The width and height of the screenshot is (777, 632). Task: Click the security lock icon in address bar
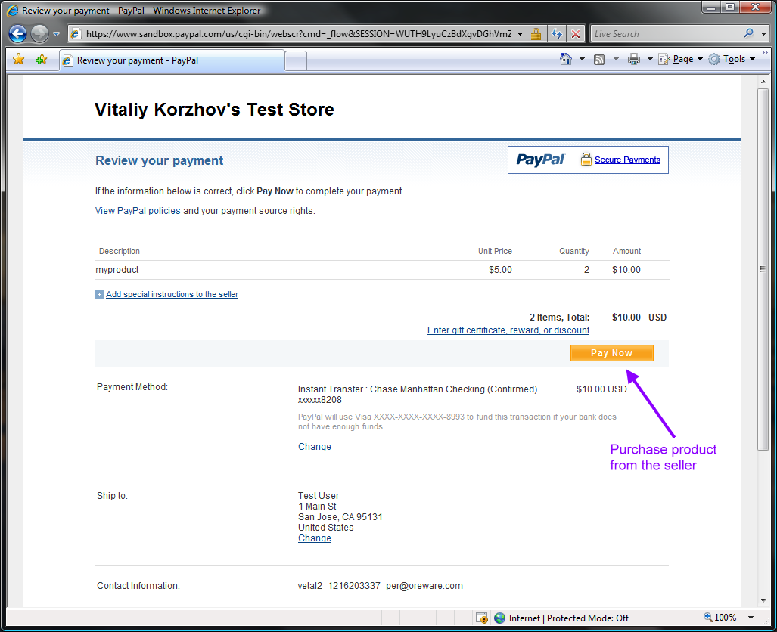536,34
